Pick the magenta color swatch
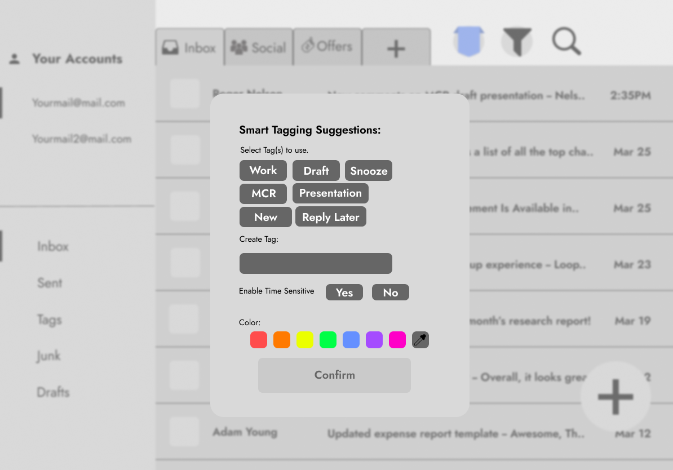Image resolution: width=673 pixels, height=470 pixels. pos(397,340)
